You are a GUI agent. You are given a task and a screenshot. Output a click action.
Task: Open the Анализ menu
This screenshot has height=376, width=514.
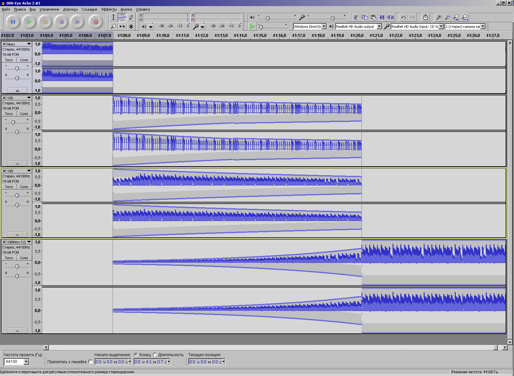(x=126, y=9)
